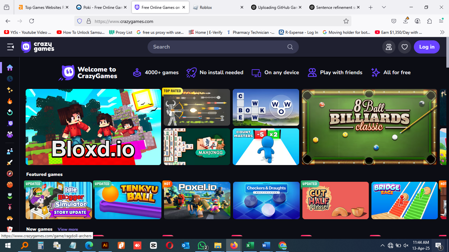Open the Mahjongg Solitaire game thumbnail
The height and width of the screenshot is (252, 449).
pos(197,147)
